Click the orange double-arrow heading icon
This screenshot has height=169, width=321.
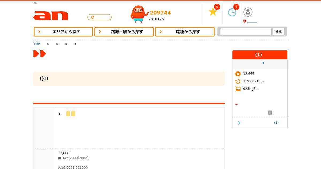(40, 54)
